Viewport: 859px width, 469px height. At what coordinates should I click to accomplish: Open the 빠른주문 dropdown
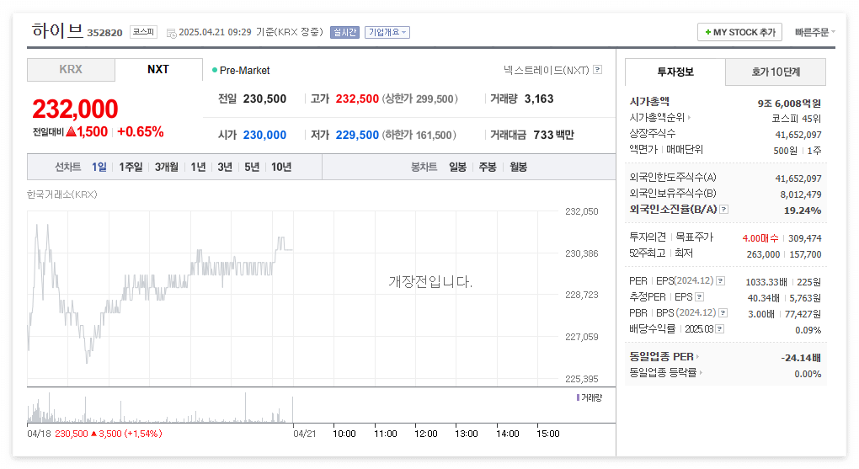click(814, 32)
